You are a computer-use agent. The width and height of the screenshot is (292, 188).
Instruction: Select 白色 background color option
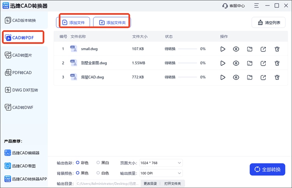tap(103, 173)
